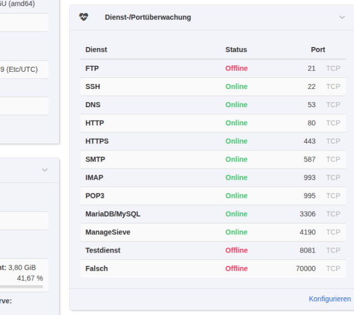Click the (Etc/UTC) timezone text
This screenshot has width=354, height=315.
[22, 69]
